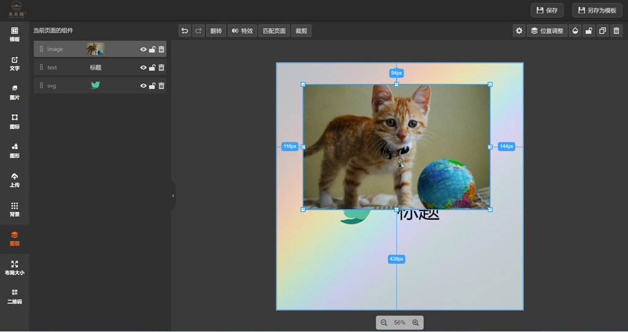Screen dimensions: 628x332
Task: Click the 特效 effects button
Action: pyautogui.click(x=242, y=31)
